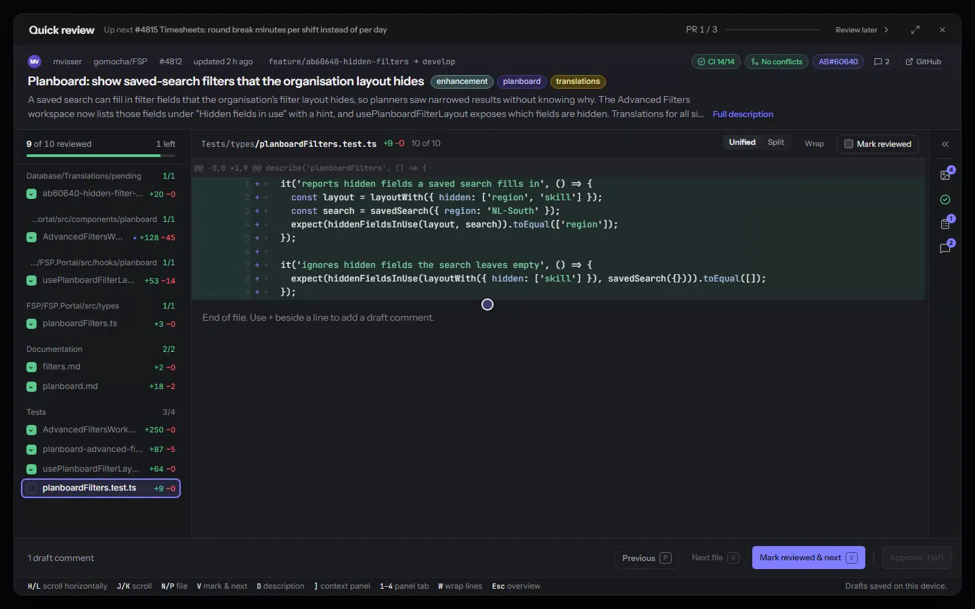Screen dimensions: 975x609
Task: Toggle reviewed checkbox for planboardFilters.test.ts
Action: 31,489
